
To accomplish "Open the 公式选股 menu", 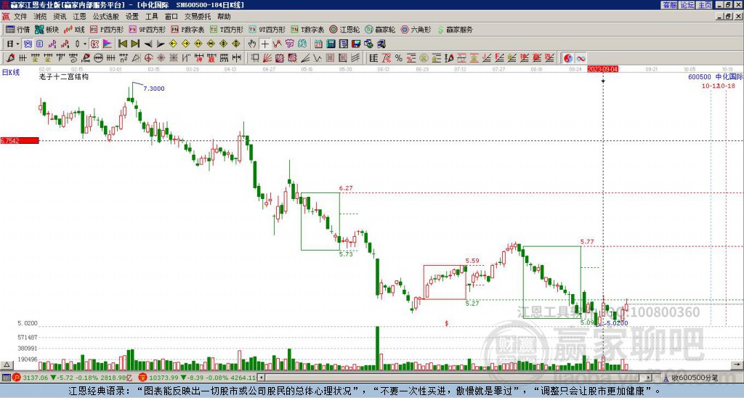I will (x=106, y=17).
